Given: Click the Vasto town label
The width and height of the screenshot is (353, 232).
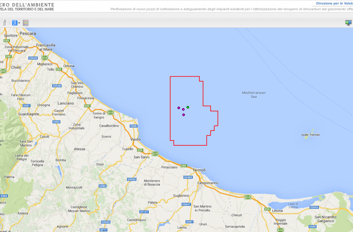Looking at the screenshot, I should coord(135,140).
